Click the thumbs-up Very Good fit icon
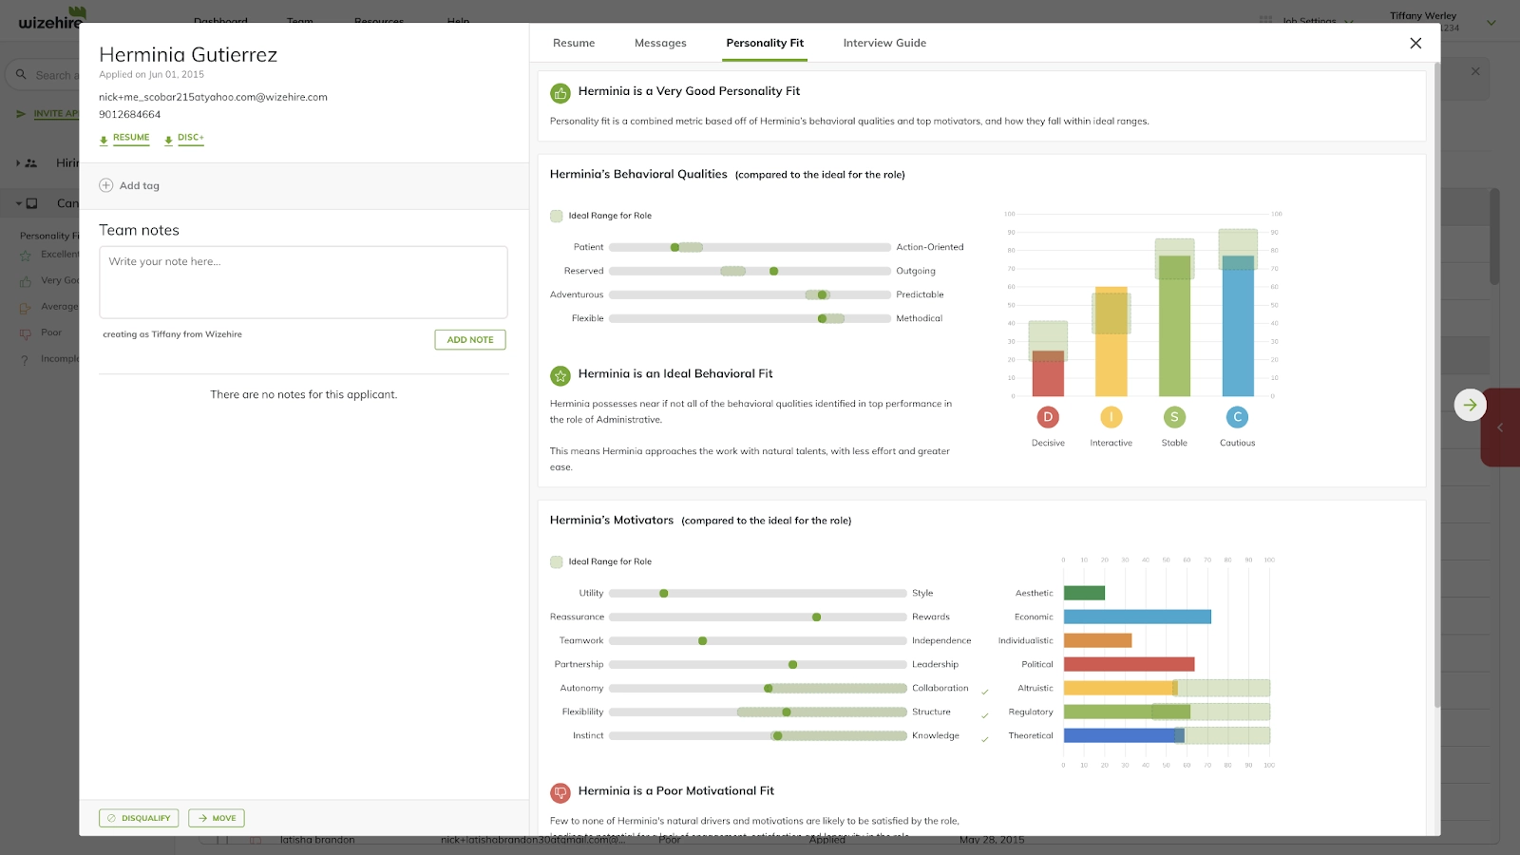Viewport: 1520px width, 855px height. pyautogui.click(x=560, y=93)
